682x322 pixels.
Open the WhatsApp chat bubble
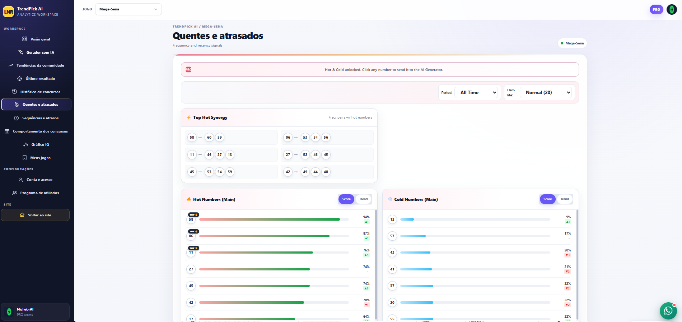(x=668, y=311)
